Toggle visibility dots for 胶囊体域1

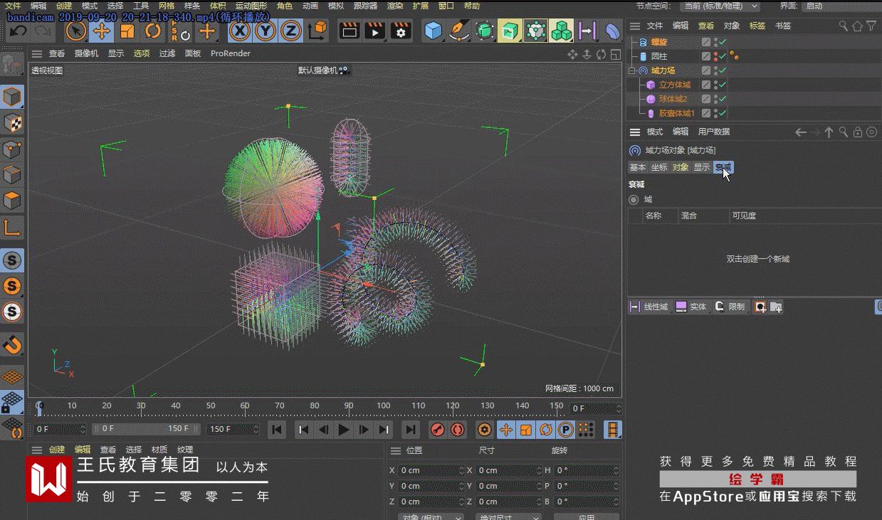[715, 113]
